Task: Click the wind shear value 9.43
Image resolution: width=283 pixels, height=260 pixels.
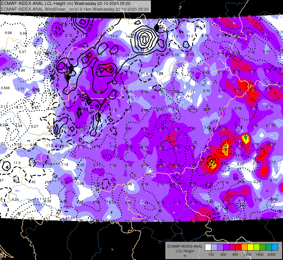Action: (x=267, y=52)
